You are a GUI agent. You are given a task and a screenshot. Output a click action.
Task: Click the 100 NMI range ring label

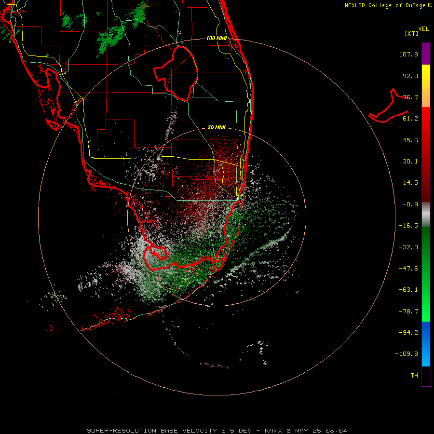(x=217, y=38)
